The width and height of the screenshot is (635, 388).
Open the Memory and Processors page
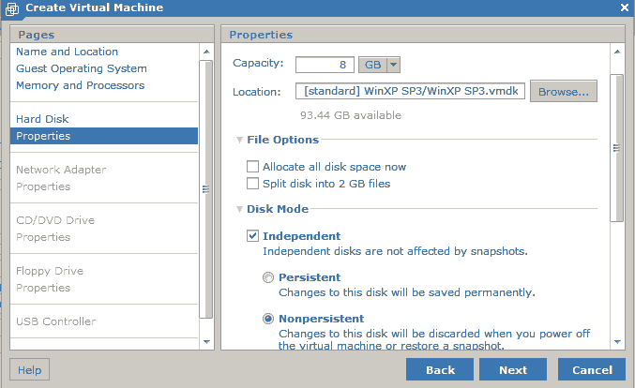pyautogui.click(x=80, y=85)
